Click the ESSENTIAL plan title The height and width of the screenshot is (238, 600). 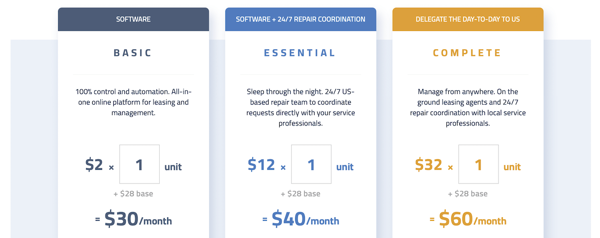pos(300,53)
